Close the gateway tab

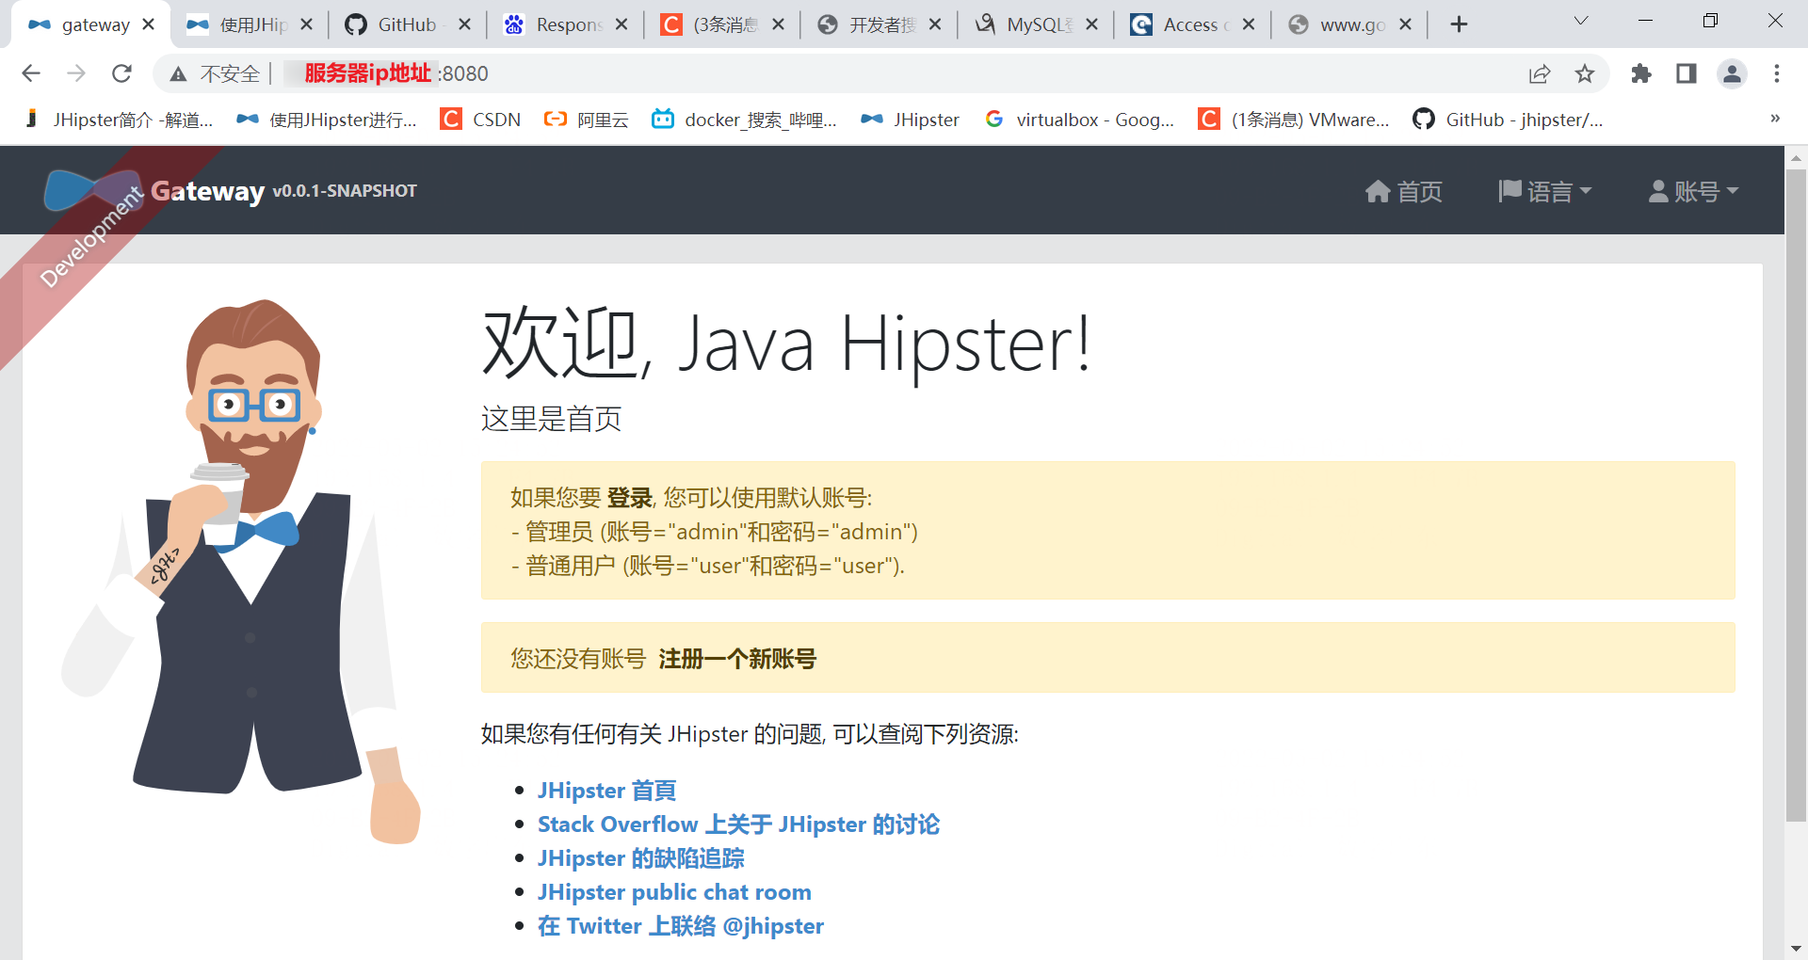pyautogui.click(x=148, y=24)
